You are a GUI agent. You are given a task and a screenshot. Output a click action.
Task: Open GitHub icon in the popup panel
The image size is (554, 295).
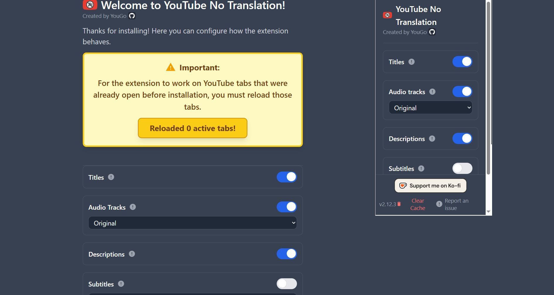(432, 32)
